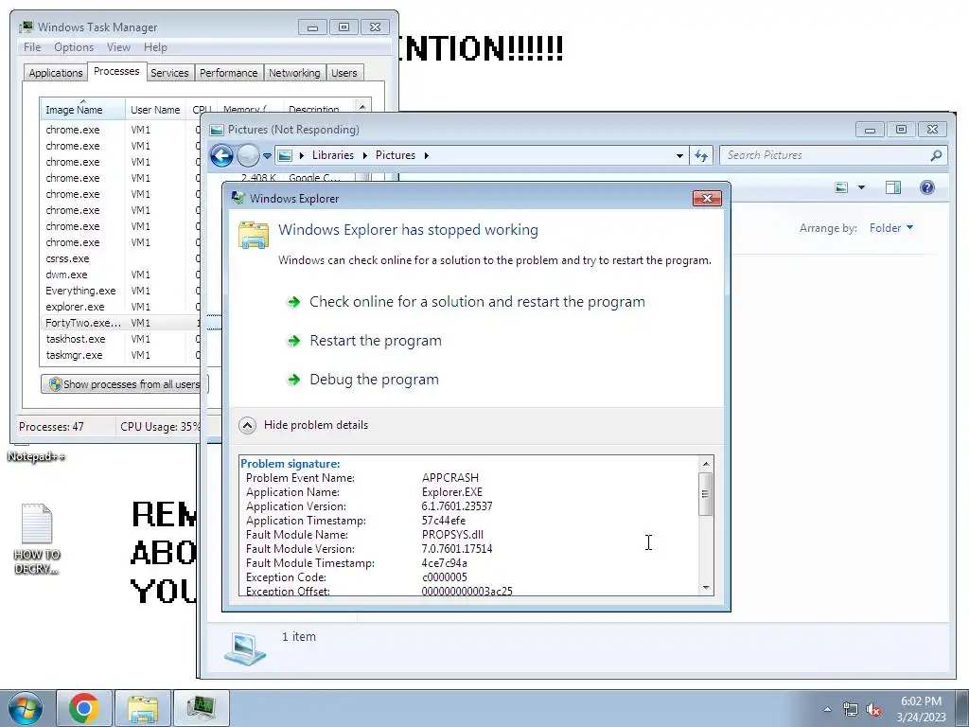Open the HOW TO DECRY... desktop file
The width and height of the screenshot is (969, 727).
(37, 539)
